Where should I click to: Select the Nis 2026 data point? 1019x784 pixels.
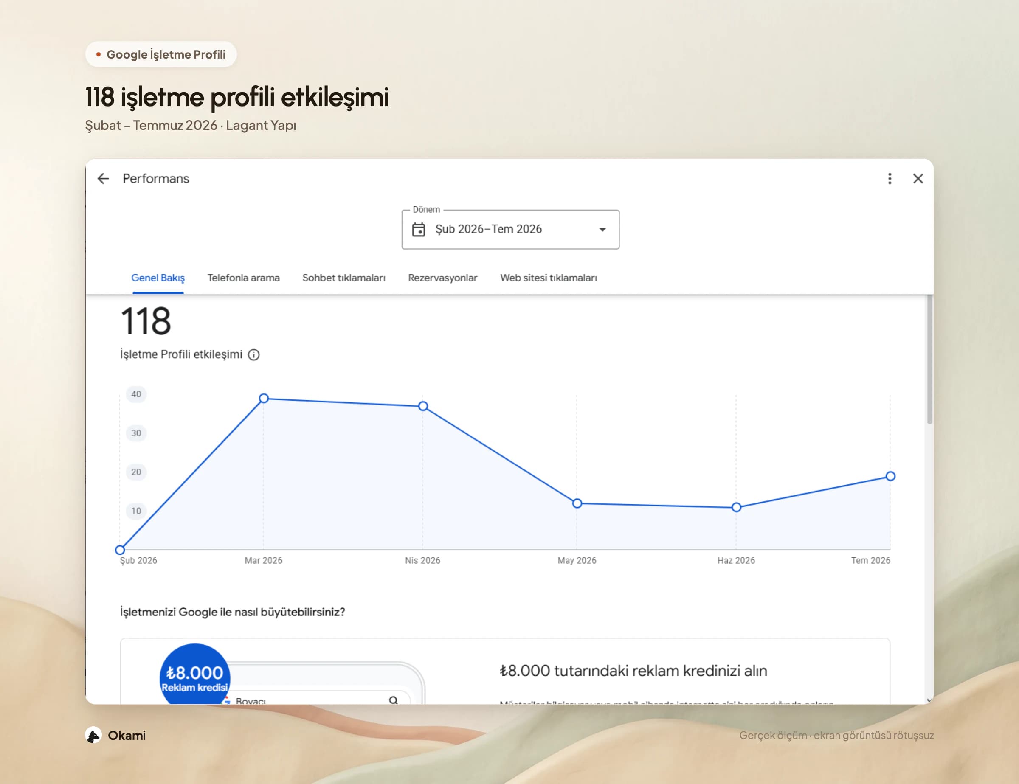point(423,406)
